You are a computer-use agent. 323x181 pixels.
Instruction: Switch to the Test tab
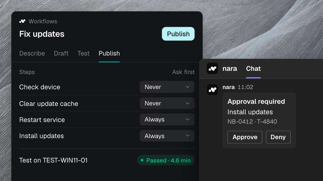point(83,53)
